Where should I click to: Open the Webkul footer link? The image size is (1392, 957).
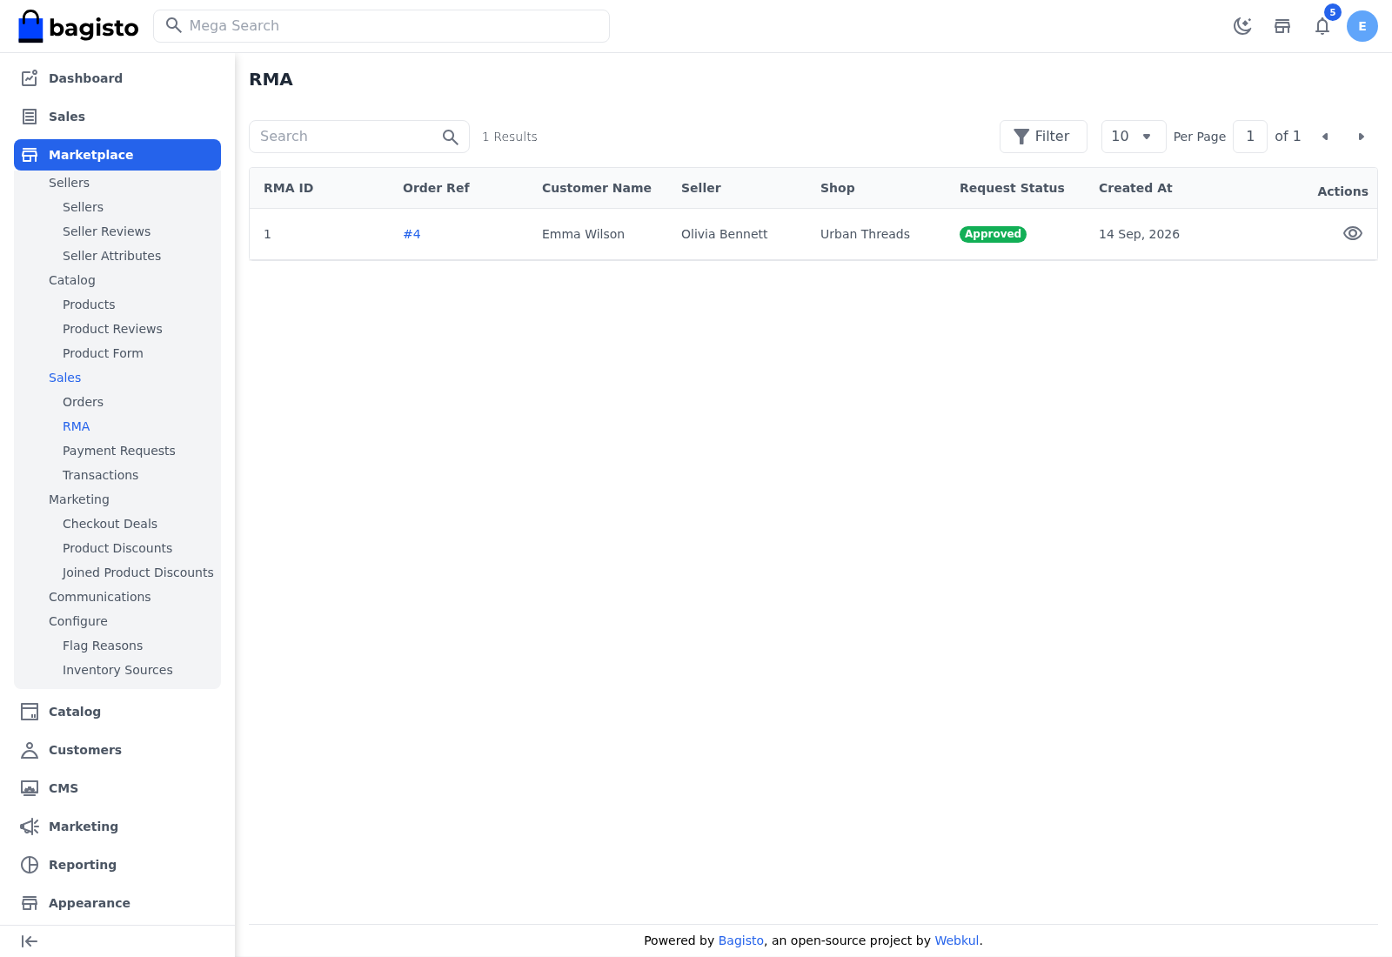click(x=957, y=940)
